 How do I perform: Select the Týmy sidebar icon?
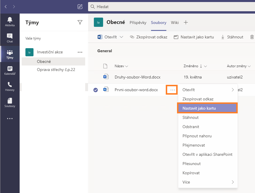pyautogui.click(x=10, y=54)
